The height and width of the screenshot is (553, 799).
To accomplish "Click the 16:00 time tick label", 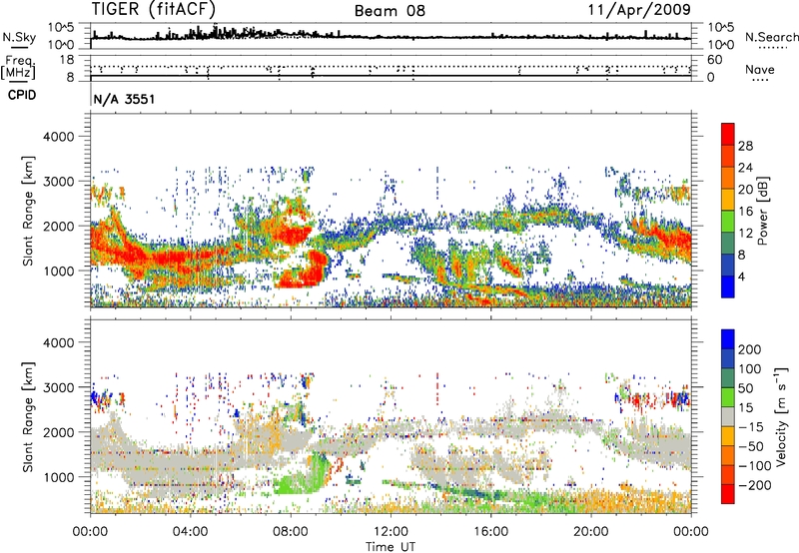I will pos(490,532).
